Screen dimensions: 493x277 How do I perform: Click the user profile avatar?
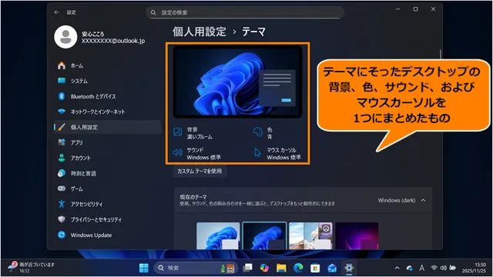[65, 37]
